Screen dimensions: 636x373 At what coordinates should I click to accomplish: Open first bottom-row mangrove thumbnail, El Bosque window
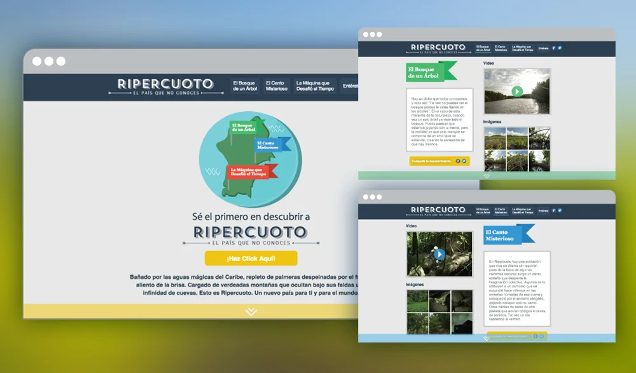click(x=495, y=161)
